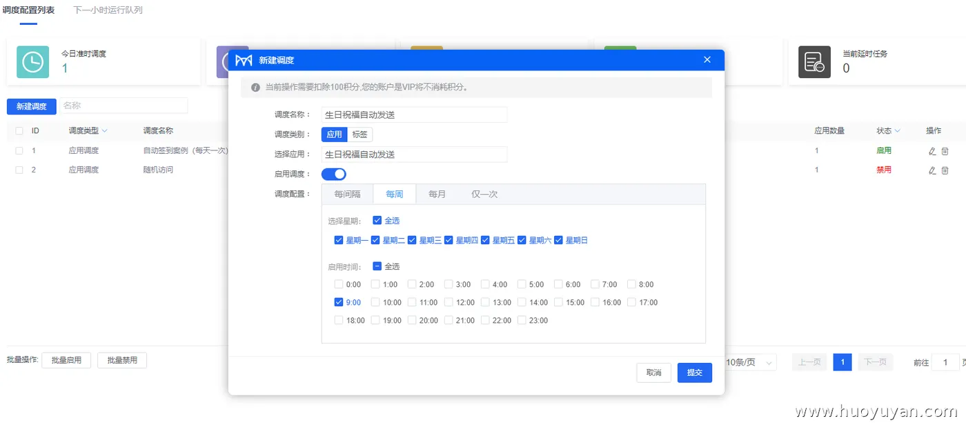Image resolution: width=966 pixels, height=436 pixels.
Task: Click the 名称 search box
Action: click(x=124, y=106)
